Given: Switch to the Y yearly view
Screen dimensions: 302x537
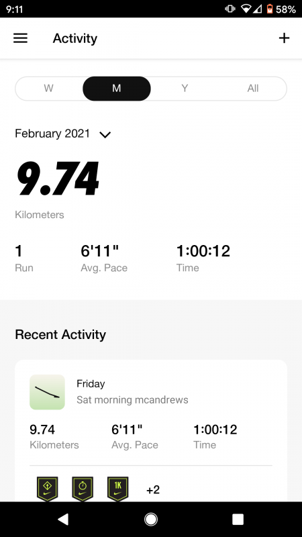Looking at the screenshot, I should 185,89.
